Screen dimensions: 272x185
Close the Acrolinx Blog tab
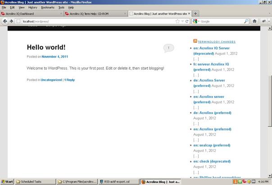click(189, 14)
